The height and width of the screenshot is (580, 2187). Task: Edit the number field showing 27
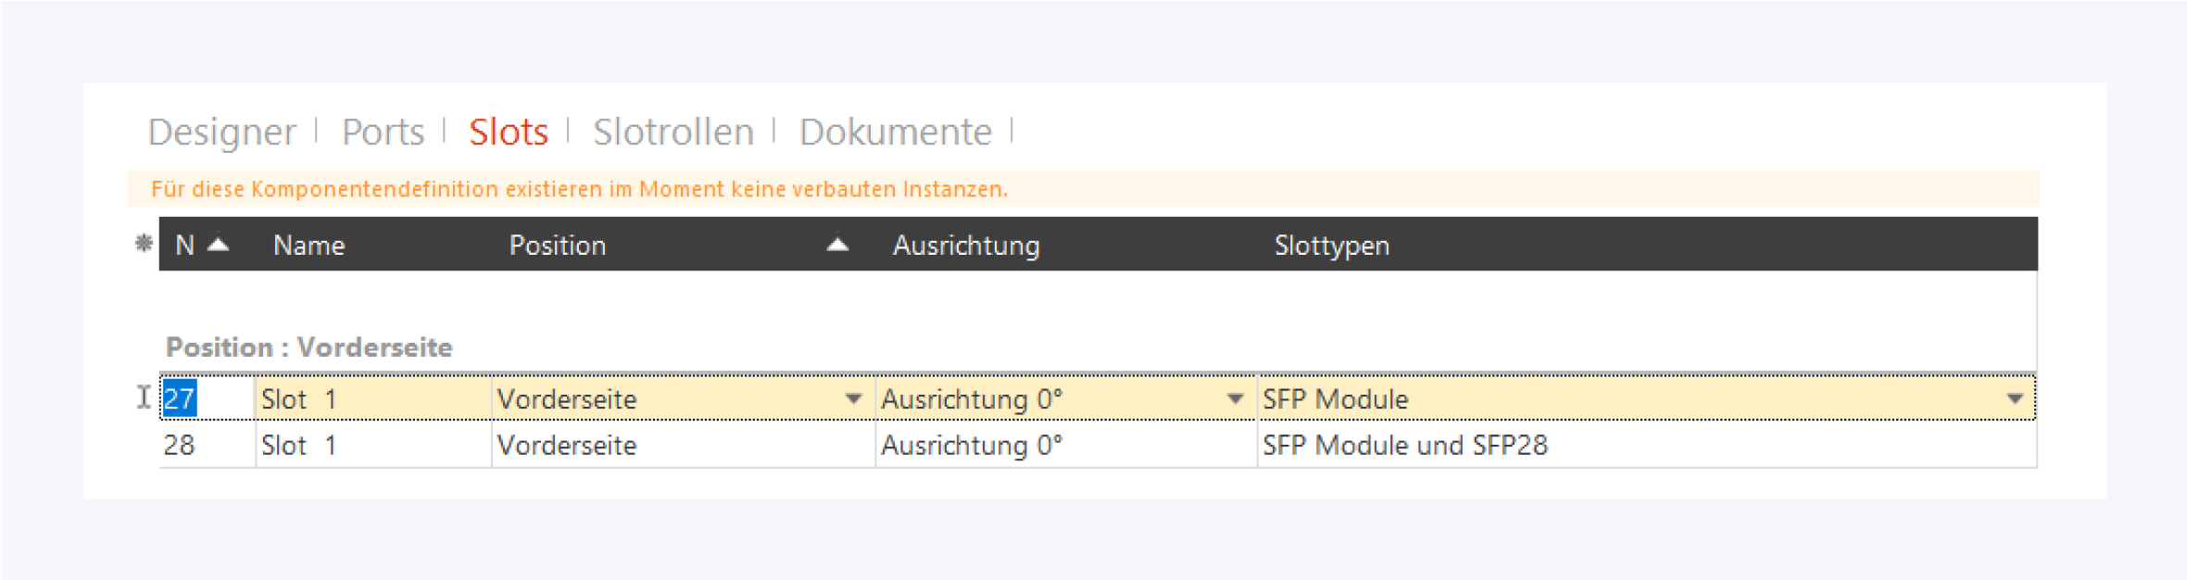pyautogui.click(x=180, y=399)
